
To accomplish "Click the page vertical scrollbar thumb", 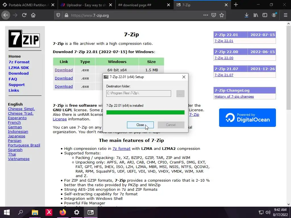I will [288, 68].
